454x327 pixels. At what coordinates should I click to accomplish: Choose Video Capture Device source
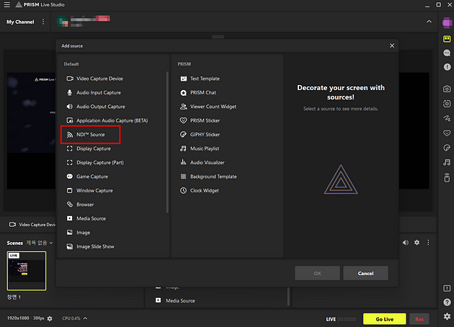pyautogui.click(x=99, y=79)
